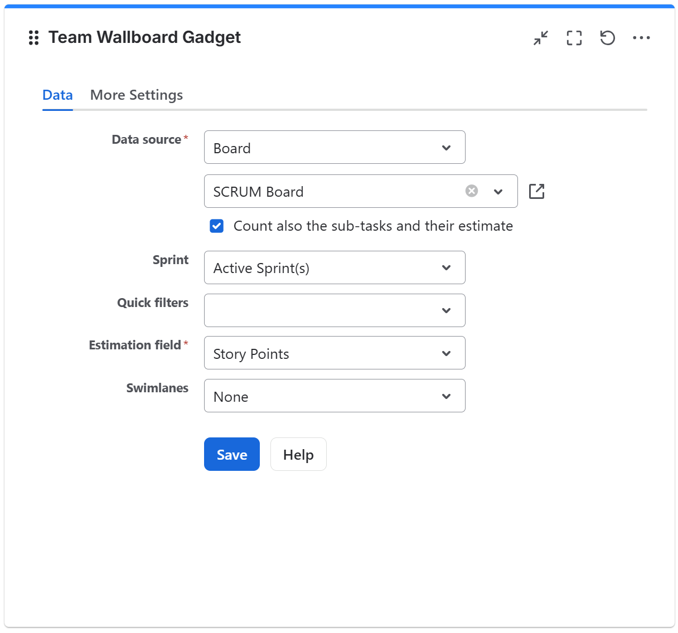Minimize the Team Wallboard Gadget

(x=541, y=38)
